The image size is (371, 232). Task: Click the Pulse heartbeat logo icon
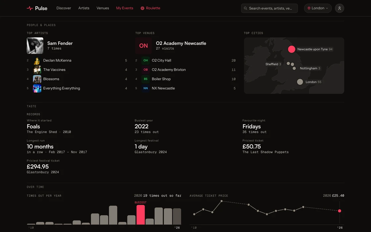point(30,8)
